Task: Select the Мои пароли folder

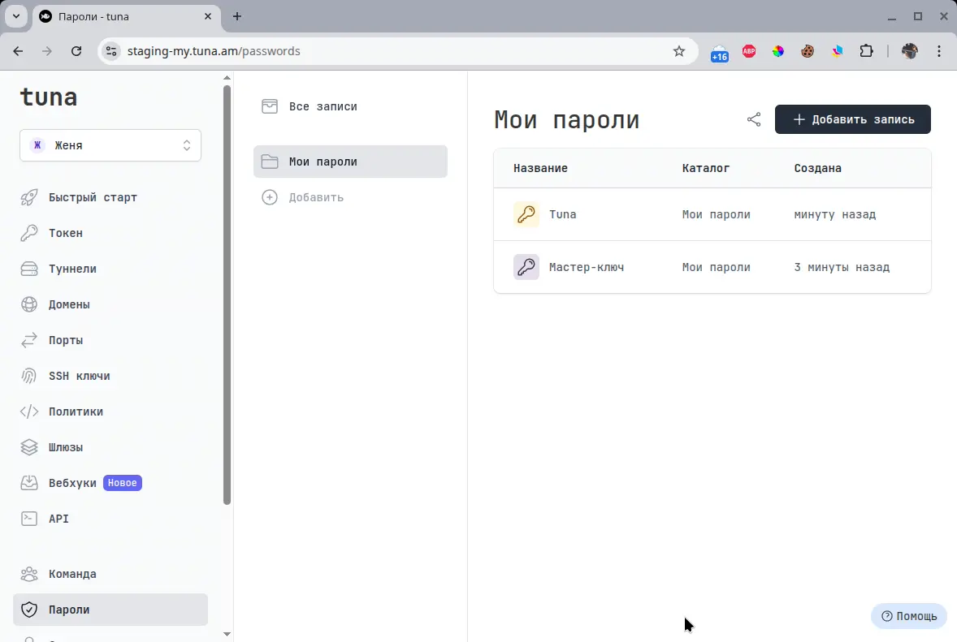Action: (350, 162)
